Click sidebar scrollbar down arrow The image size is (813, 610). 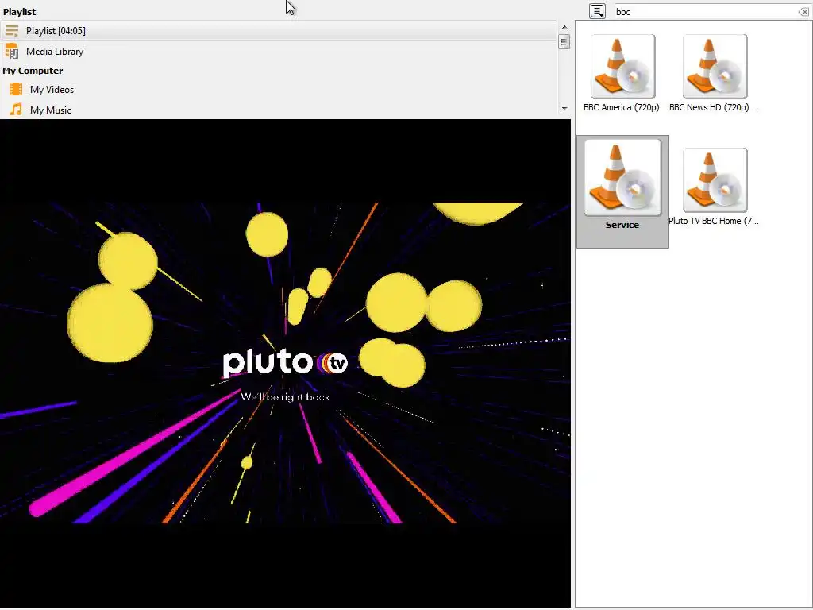[564, 108]
